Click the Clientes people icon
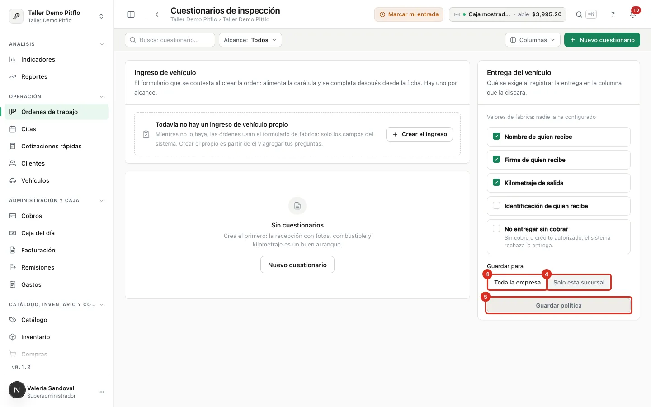 coord(13,163)
